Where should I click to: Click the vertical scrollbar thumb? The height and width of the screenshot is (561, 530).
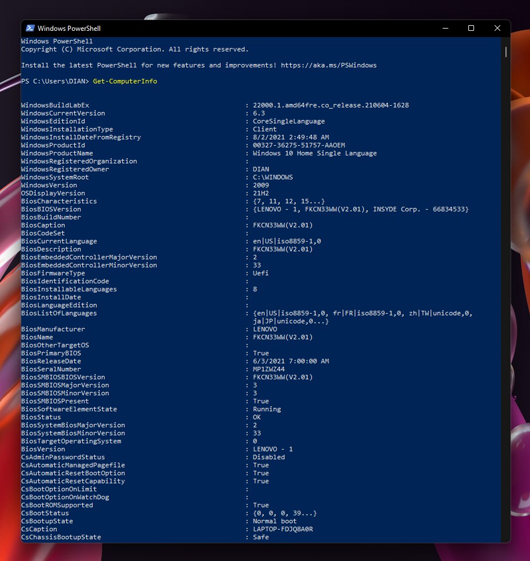coord(505,51)
